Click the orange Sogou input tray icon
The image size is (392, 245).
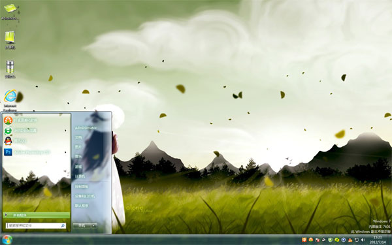click(304, 240)
